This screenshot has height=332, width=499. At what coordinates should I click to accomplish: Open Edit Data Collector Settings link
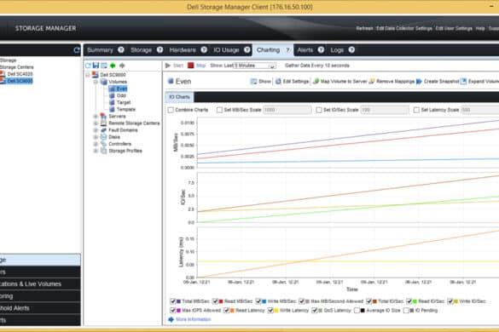pos(404,28)
